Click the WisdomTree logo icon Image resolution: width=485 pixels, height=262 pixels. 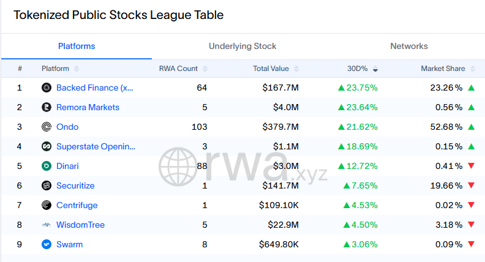(47, 225)
